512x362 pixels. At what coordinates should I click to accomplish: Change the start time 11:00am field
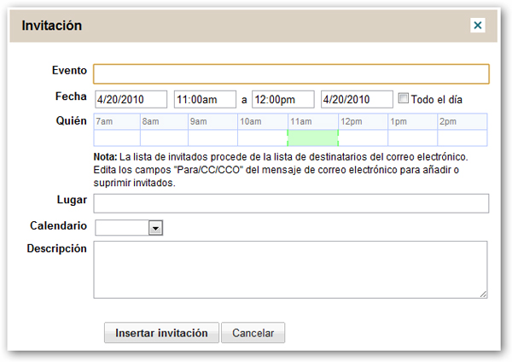[x=205, y=99]
